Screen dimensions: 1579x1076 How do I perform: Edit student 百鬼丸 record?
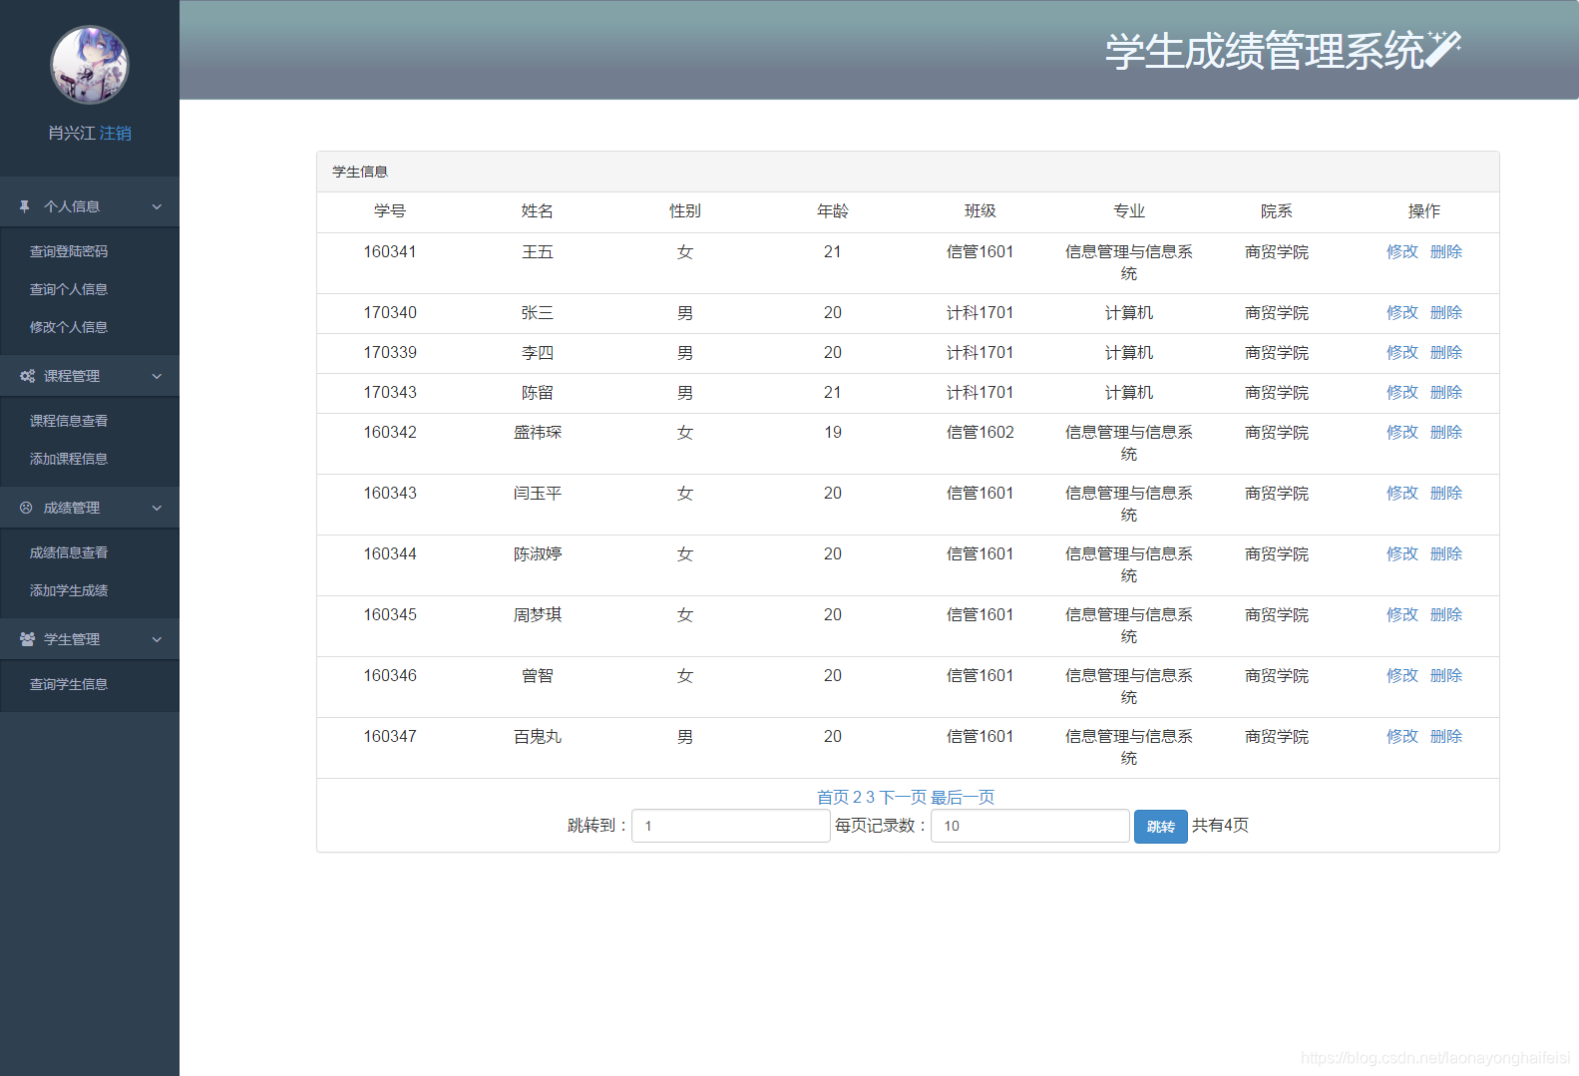(x=1402, y=736)
